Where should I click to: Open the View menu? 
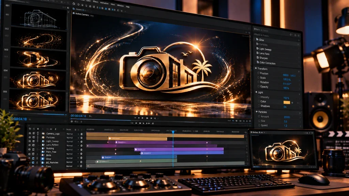tap(113, 4)
